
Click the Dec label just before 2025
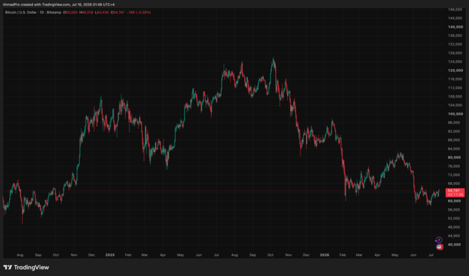92,255
